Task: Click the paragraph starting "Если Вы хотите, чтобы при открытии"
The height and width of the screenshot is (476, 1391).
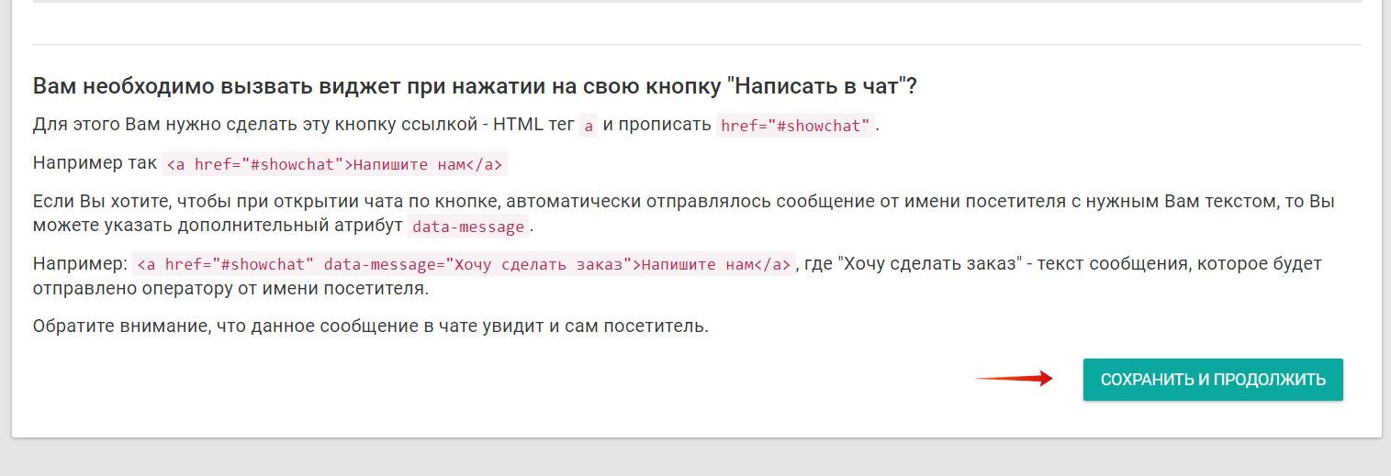Action: [684, 214]
